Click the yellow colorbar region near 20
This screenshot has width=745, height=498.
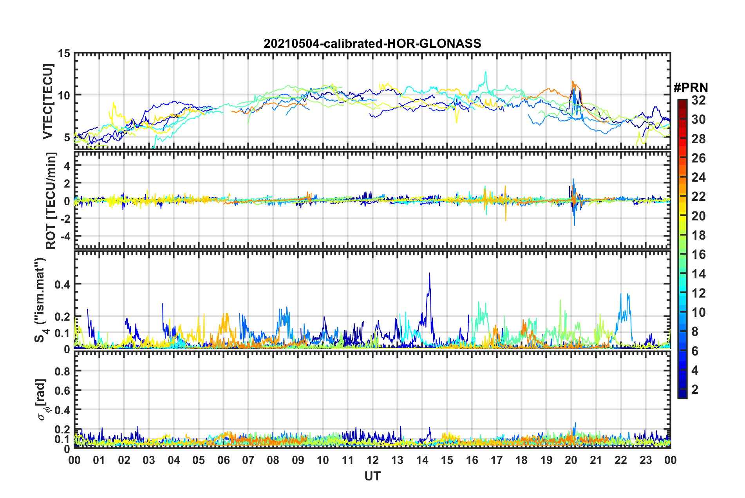pos(682,216)
